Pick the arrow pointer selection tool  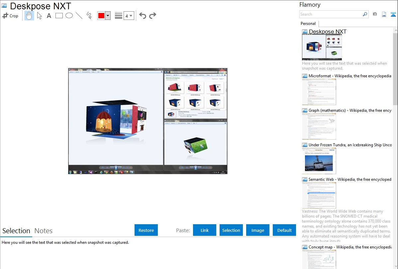pos(39,16)
